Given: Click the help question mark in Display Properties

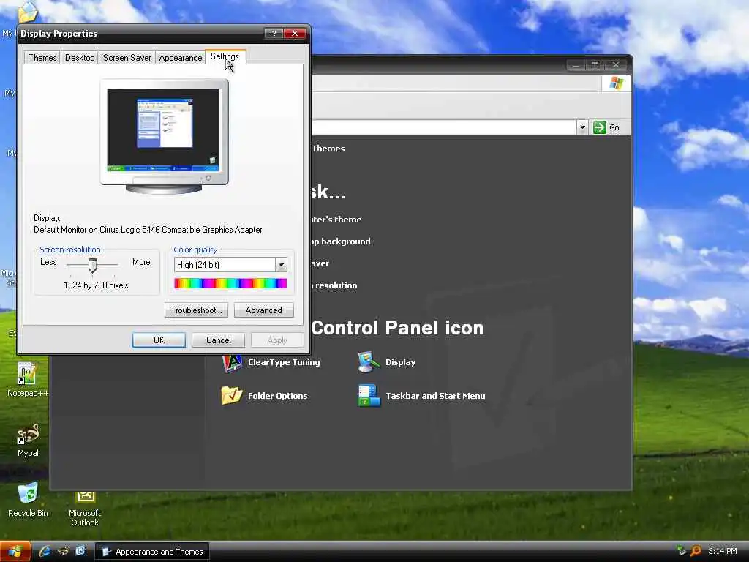Looking at the screenshot, I should coord(274,33).
